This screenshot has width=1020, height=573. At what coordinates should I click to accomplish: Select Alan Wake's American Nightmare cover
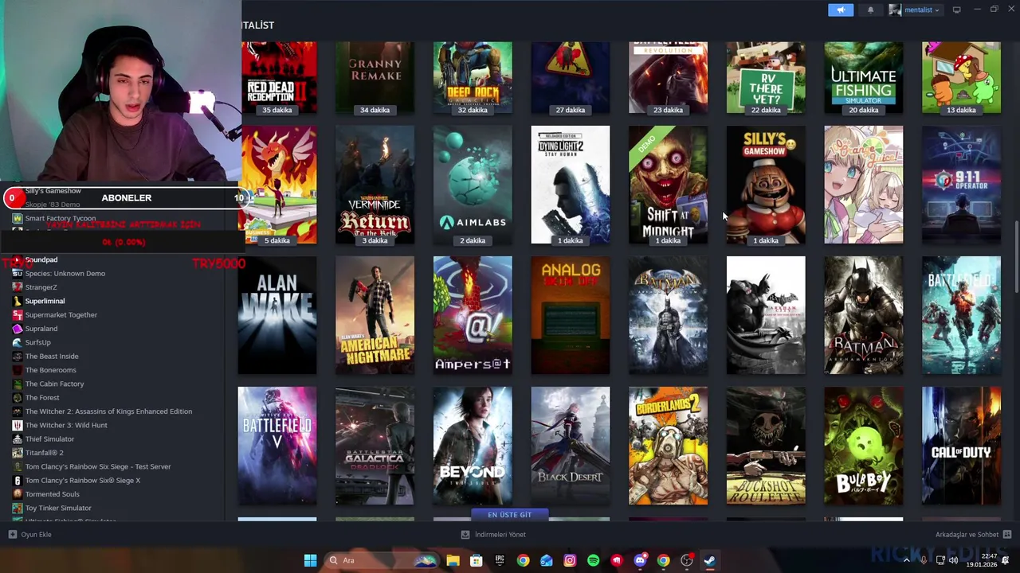tap(375, 315)
